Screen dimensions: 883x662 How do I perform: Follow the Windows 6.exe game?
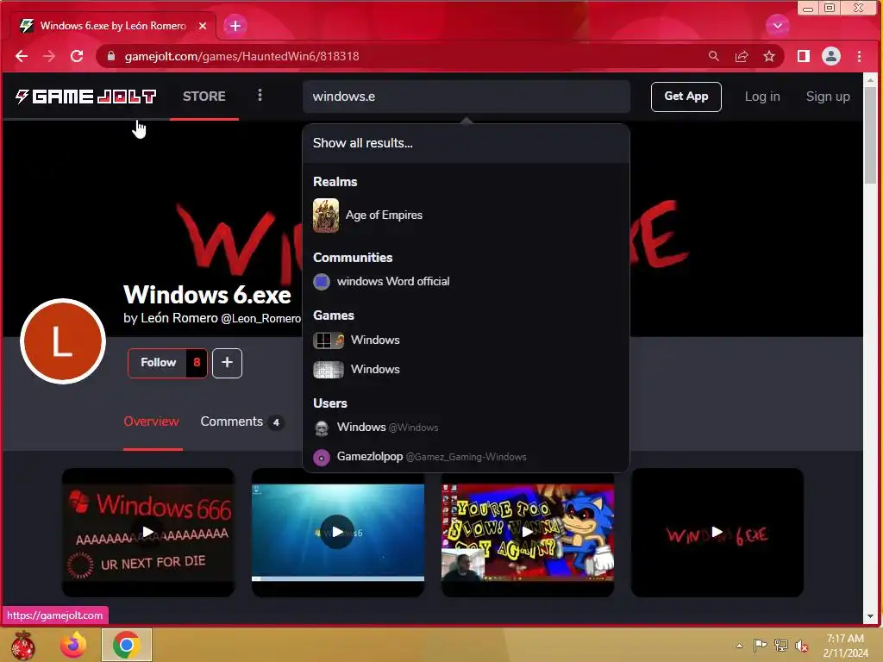click(x=159, y=363)
